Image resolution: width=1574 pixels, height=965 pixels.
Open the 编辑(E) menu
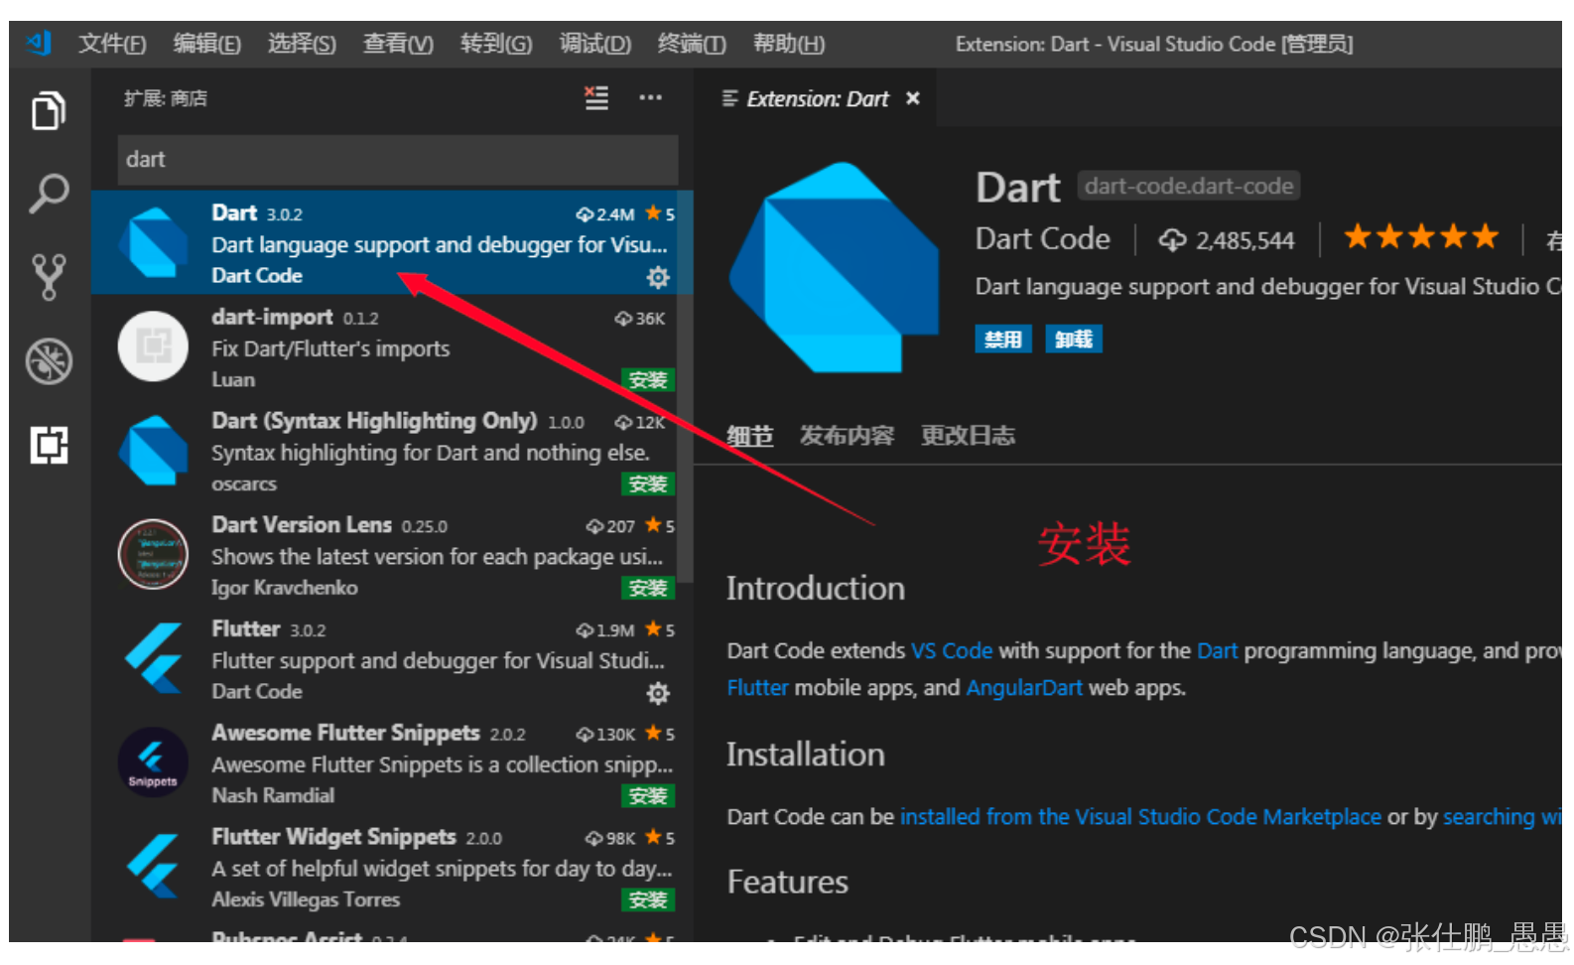[x=207, y=44]
